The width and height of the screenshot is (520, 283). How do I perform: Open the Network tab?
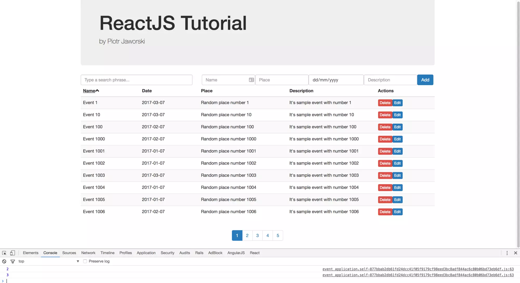coord(88,253)
